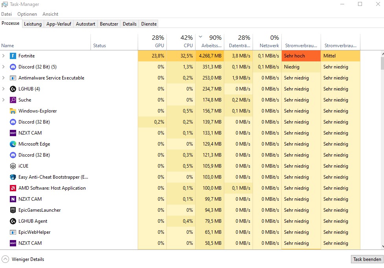The image size is (384, 268).
Task: Click the EpicGamesLauncher icon
Action: point(13,210)
